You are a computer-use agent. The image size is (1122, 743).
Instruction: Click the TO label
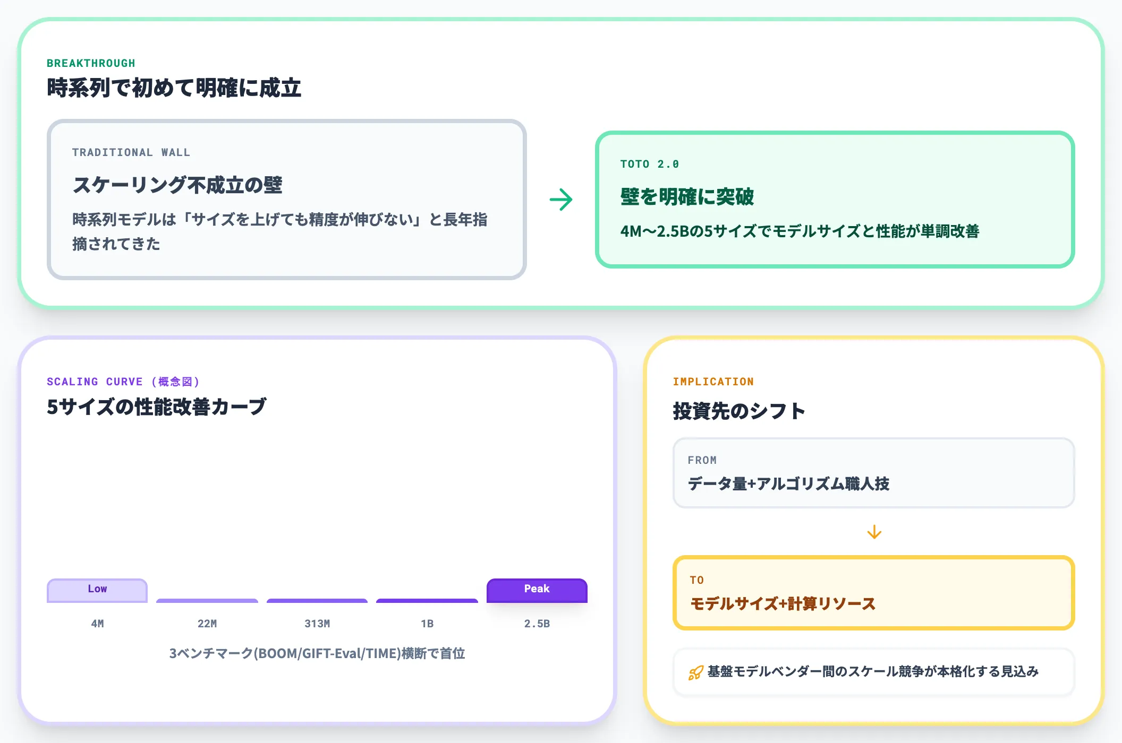click(x=697, y=580)
